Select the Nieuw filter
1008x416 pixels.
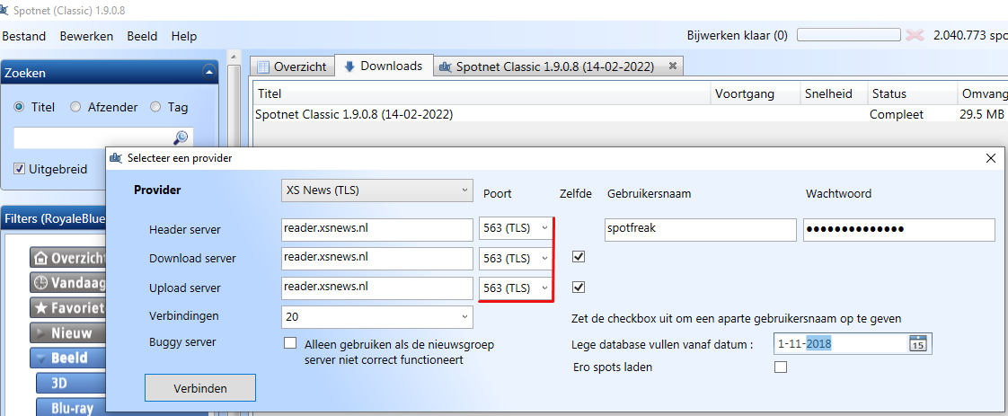point(67,333)
